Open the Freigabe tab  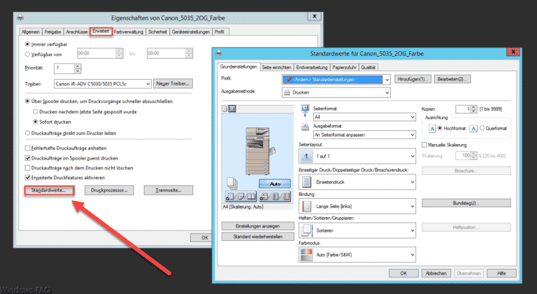coord(52,32)
